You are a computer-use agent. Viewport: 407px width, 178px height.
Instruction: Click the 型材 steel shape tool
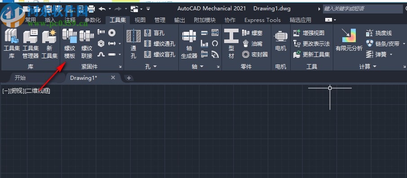point(231,44)
